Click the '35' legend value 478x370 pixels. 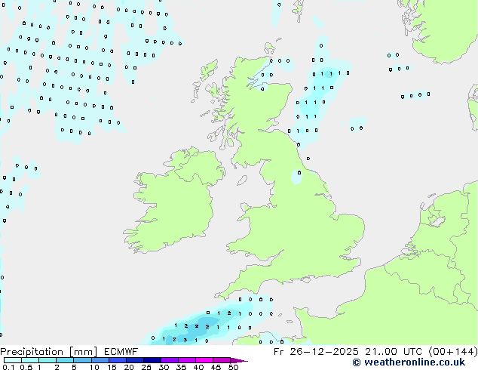pyautogui.click(x=181, y=367)
